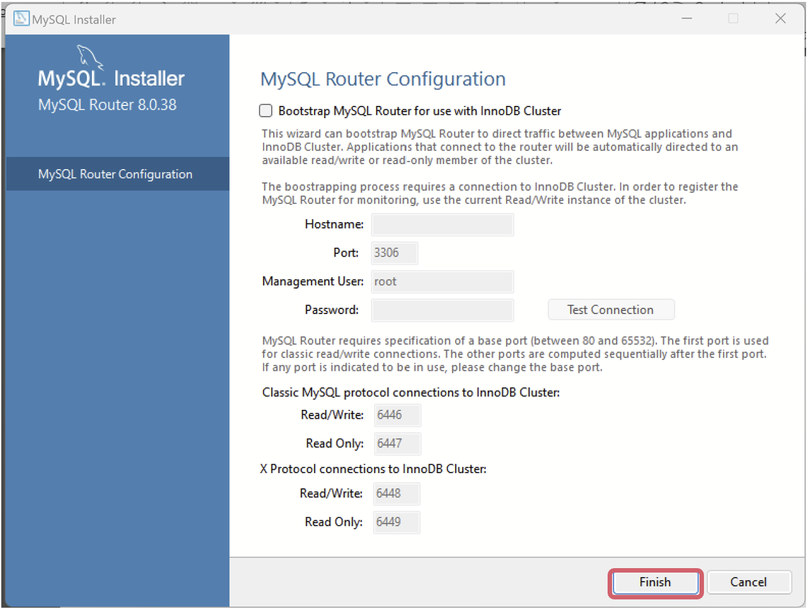The image size is (808, 609).
Task: Click 'Bootstrap MySQL Router for use with InnoDB Cluster' label
Action: click(x=420, y=111)
